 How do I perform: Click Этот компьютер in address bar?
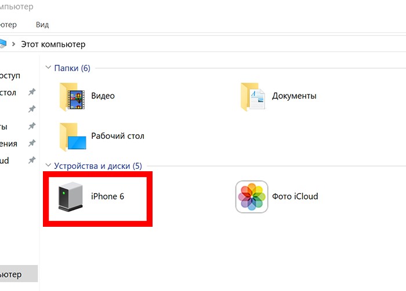pos(53,44)
